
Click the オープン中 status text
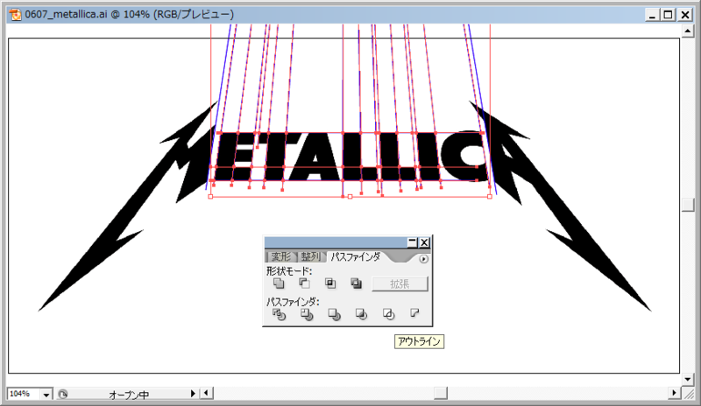(129, 395)
